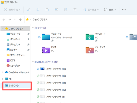Open the green ダウンロード folder icon

tap(90, 37)
